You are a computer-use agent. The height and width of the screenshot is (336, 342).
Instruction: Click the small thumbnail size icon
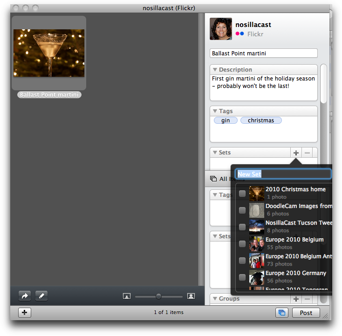(126, 296)
